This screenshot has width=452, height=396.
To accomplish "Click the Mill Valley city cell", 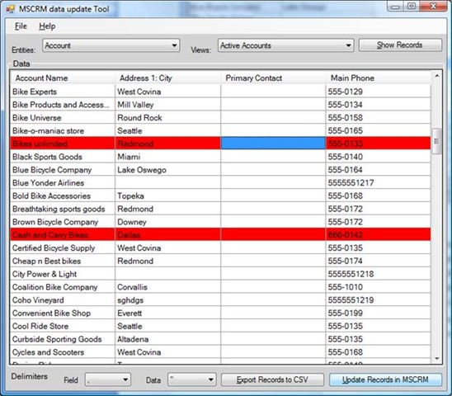I will 167,105.
